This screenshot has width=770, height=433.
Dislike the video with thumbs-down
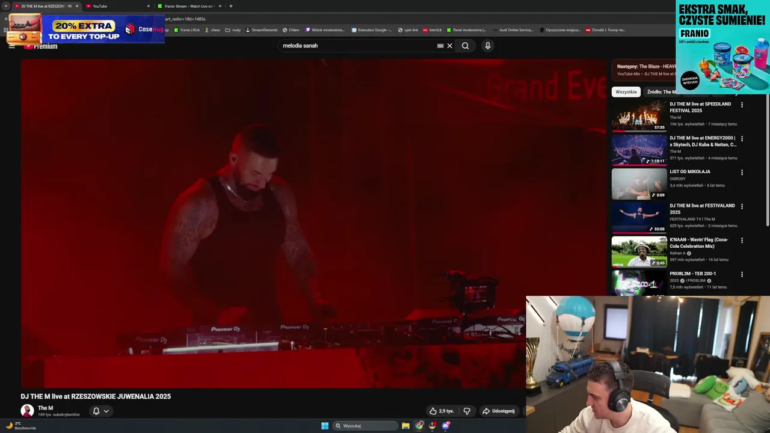click(467, 411)
